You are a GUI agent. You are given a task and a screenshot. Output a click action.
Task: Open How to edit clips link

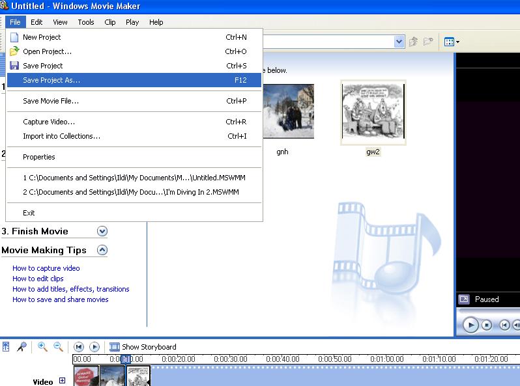pos(38,279)
